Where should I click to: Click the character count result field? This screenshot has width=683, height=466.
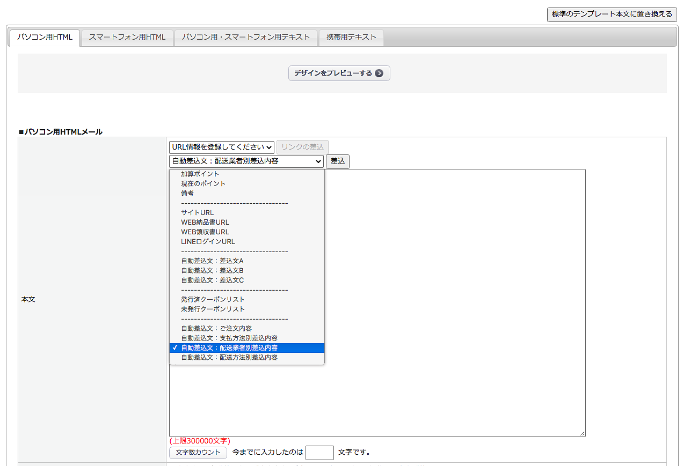319,453
